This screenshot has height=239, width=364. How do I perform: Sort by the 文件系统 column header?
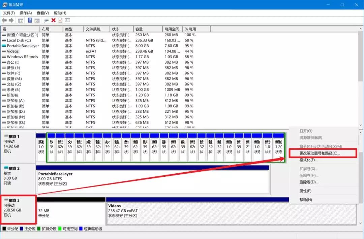click(93, 29)
